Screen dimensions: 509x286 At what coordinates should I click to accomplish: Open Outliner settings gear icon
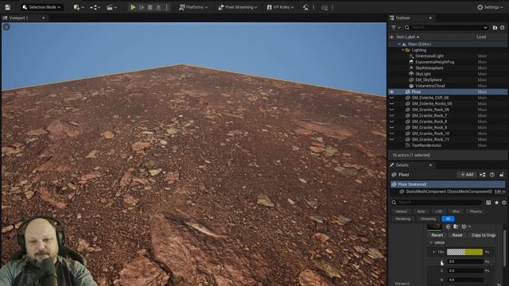coord(503,28)
